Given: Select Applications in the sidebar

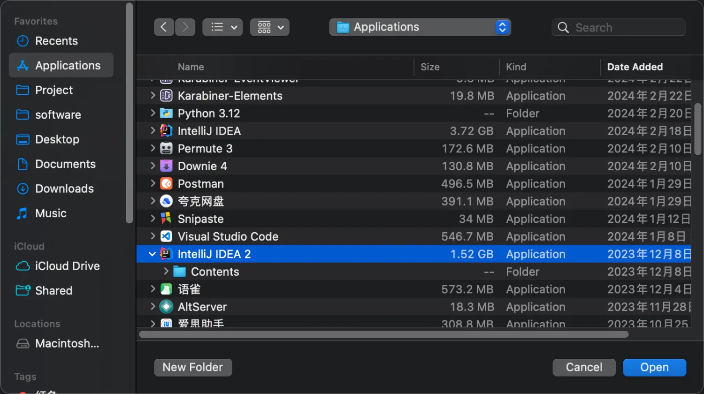Looking at the screenshot, I should 61,65.
